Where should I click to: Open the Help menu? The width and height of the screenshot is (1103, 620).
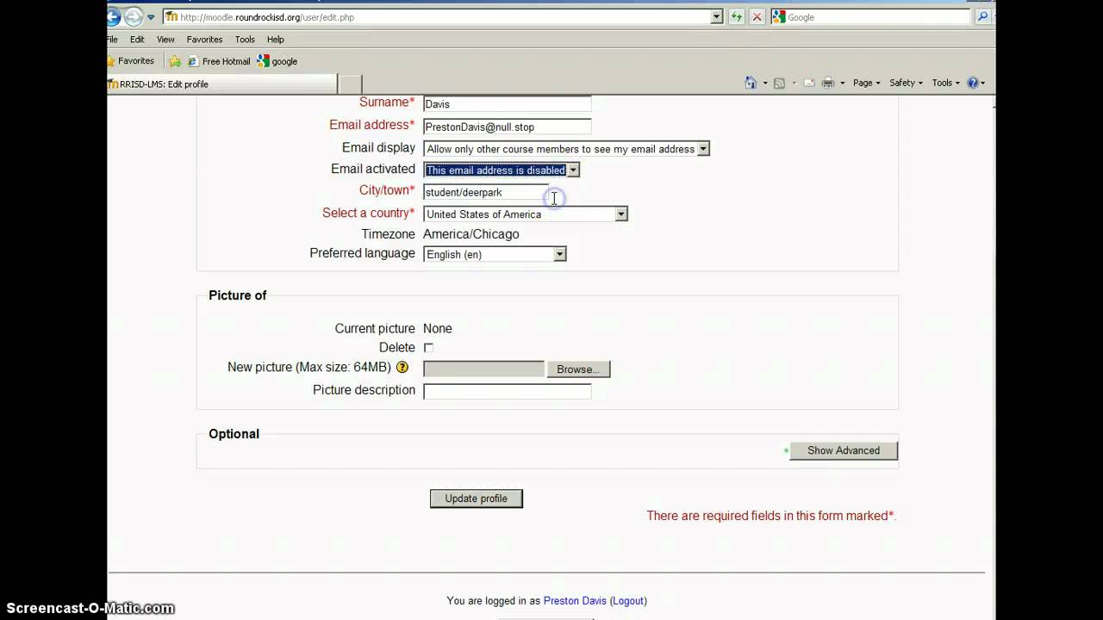pos(275,40)
